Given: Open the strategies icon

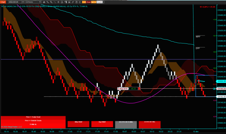Looking at the screenshot, I should [x=73, y=2].
